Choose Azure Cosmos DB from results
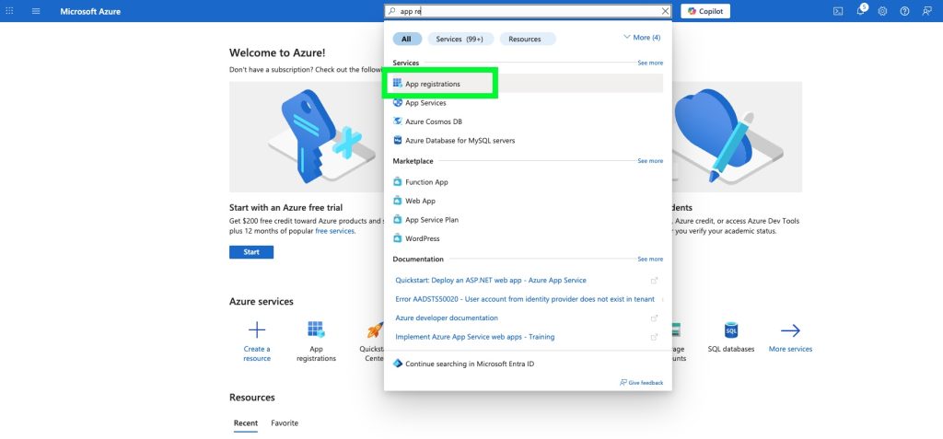The image size is (943, 439). pos(433,121)
